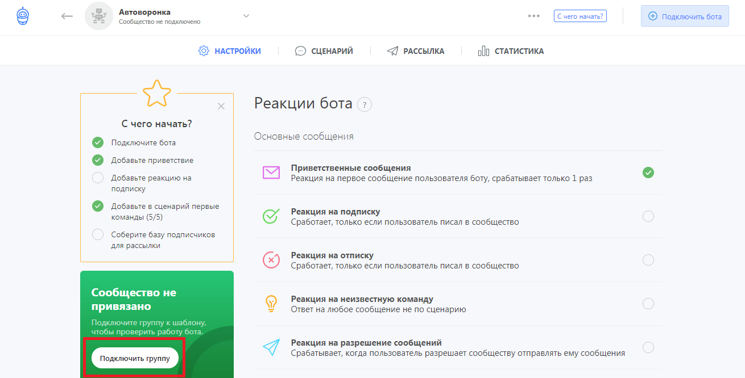Click the envelope icon for Приветственные сообщения
Image resolution: width=745 pixels, height=378 pixels.
[272, 171]
